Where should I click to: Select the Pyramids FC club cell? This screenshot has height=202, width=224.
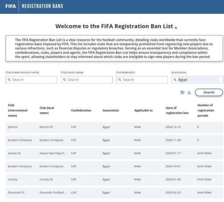point(16,193)
